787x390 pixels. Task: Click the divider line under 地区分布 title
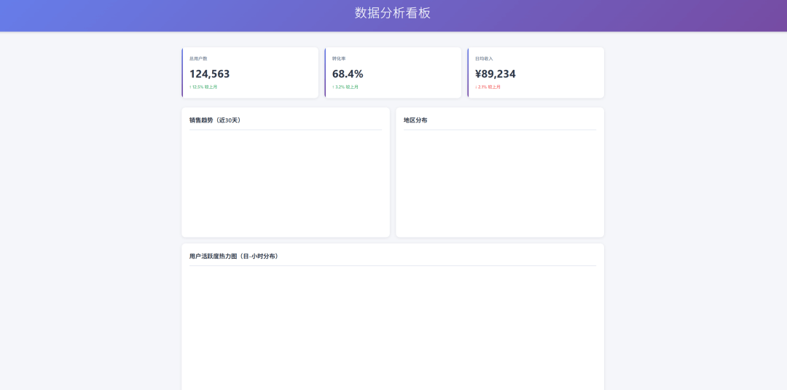tap(500, 130)
